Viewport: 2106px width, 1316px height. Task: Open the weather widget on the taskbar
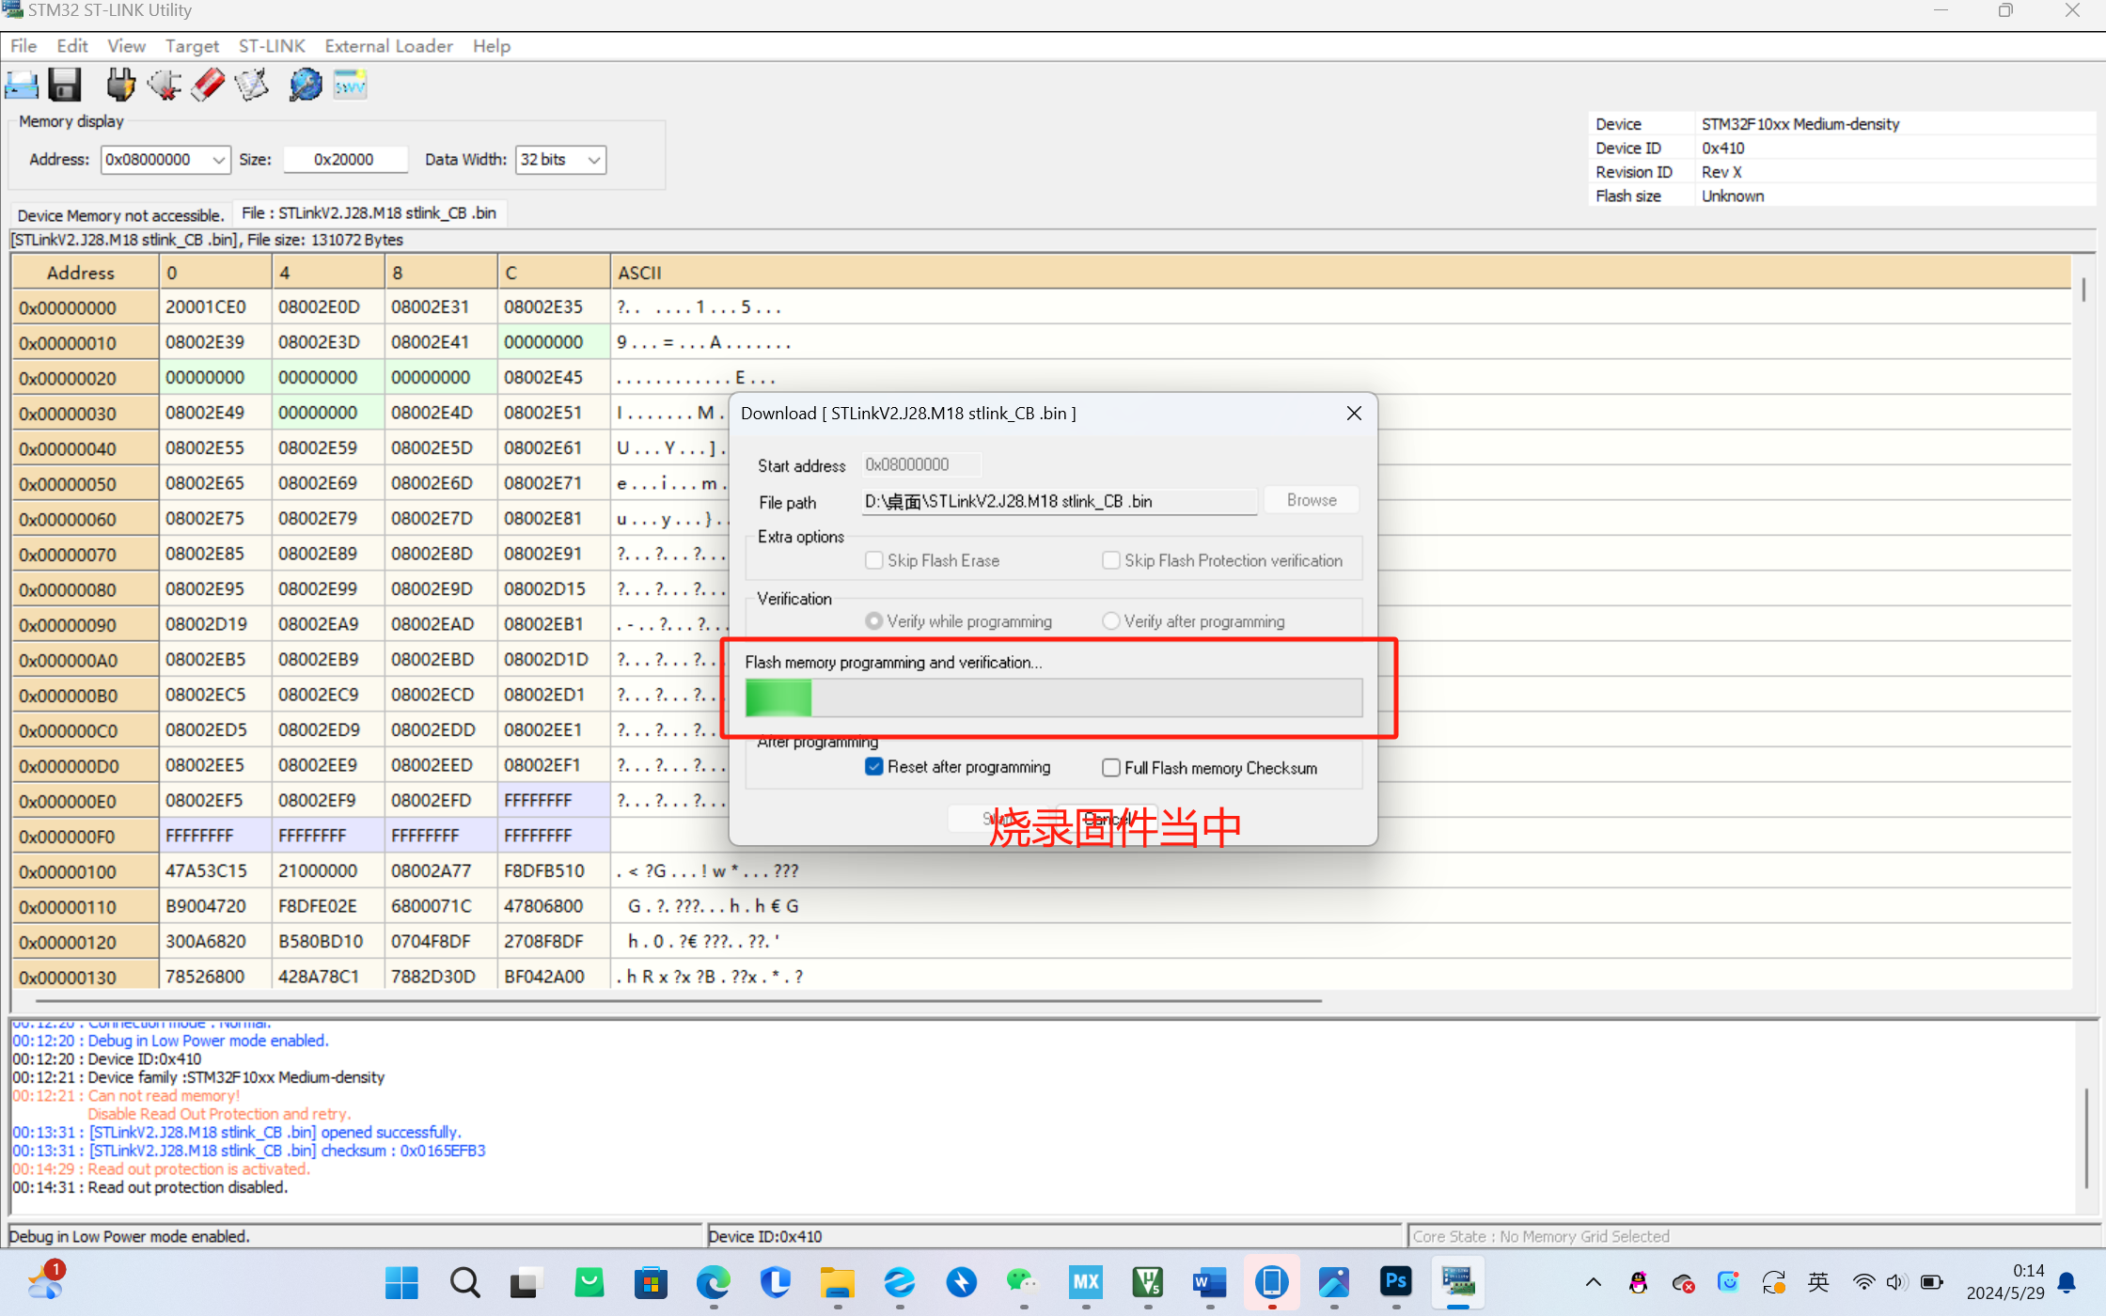pyautogui.click(x=46, y=1282)
